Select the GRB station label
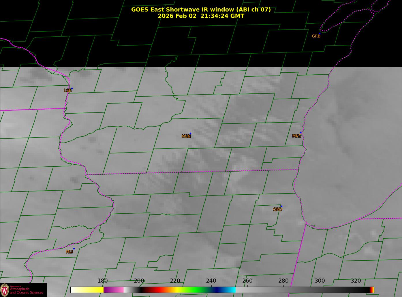This screenshot has height=297, width=402. 316,36
